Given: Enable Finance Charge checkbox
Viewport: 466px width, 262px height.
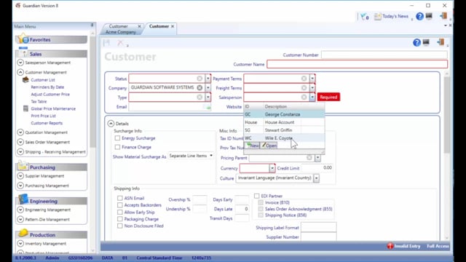Looking at the screenshot, I should 117,147.
